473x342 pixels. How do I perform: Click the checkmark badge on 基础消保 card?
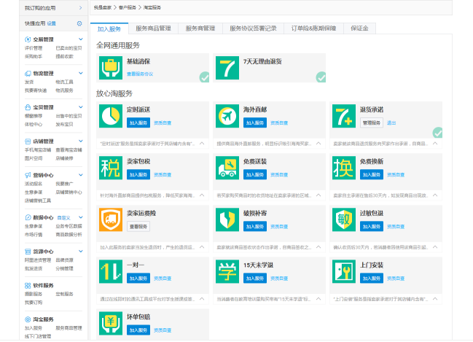(x=204, y=77)
